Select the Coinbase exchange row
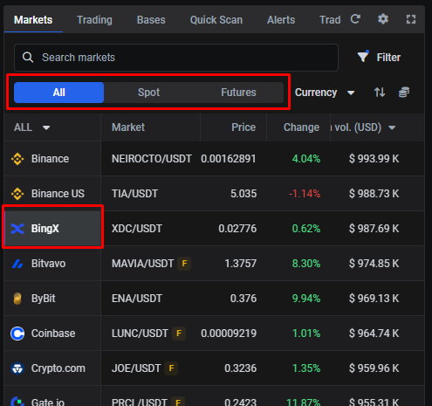432x406 pixels. click(52, 334)
